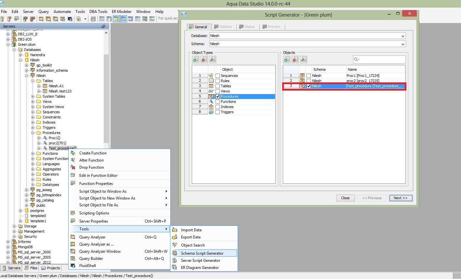Click the Object Search icon in submenu

[175, 245]
